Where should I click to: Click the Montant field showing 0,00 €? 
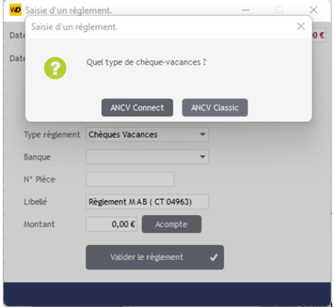tap(112, 224)
